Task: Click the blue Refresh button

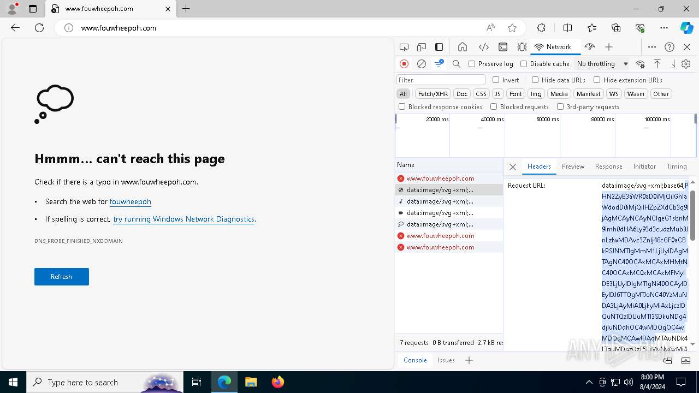Action: point(62,277)
